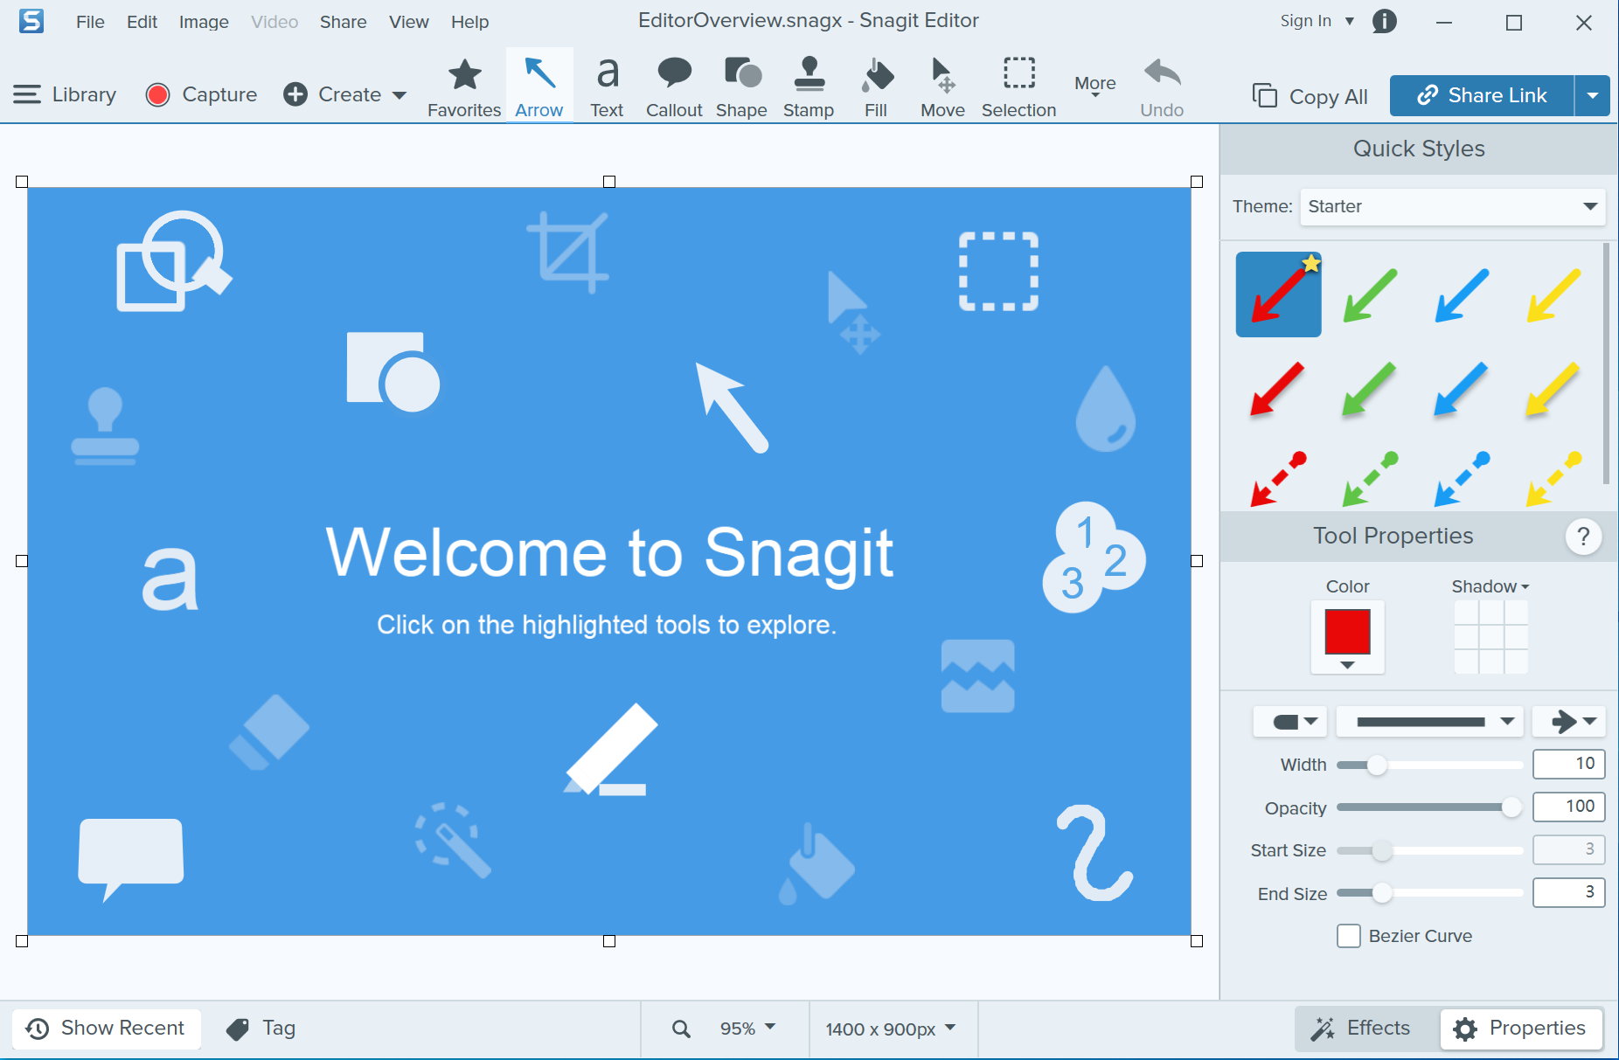Viewport: 1619px width, 1060px height.
Task: Click the Tag button
Action: (x=261, y=1029)
